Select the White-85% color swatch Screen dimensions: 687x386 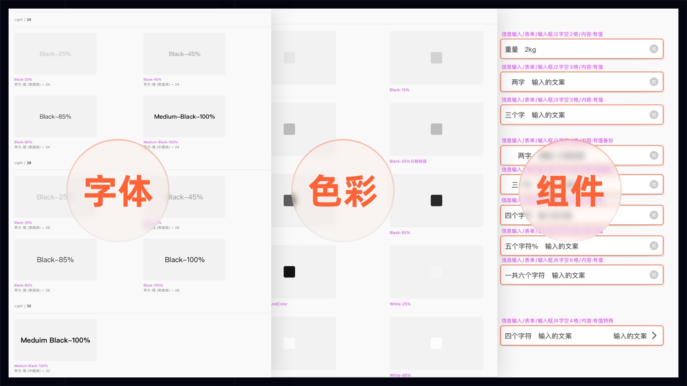coord(436,343)
